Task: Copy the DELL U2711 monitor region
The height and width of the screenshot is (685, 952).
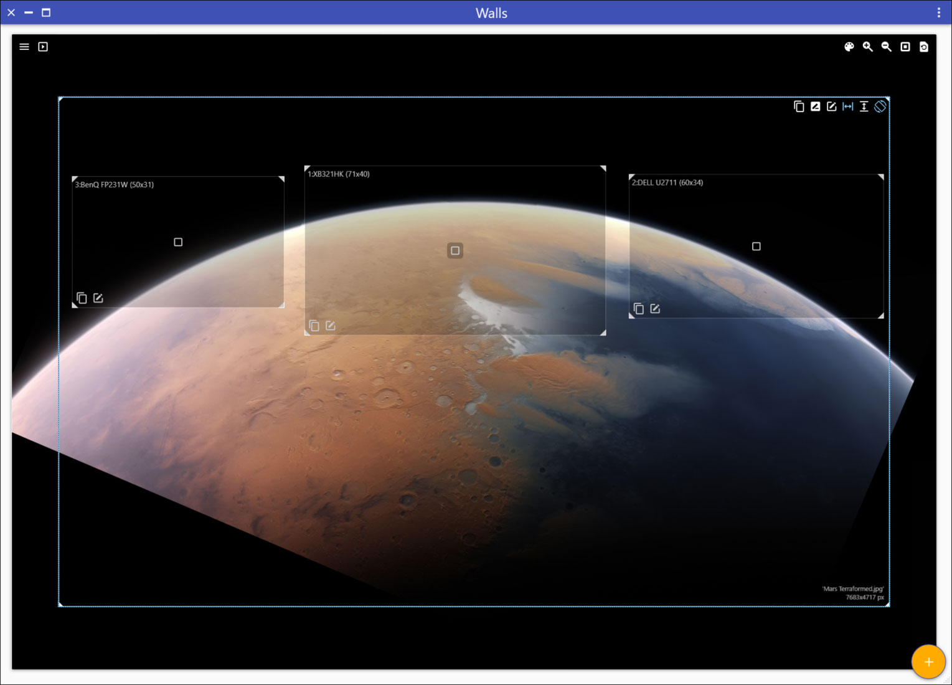Action: (638, 309)
